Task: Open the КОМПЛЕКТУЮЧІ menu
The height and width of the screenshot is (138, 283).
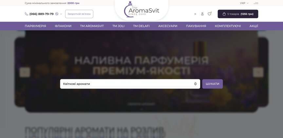Action: click(x=228, y=26)
